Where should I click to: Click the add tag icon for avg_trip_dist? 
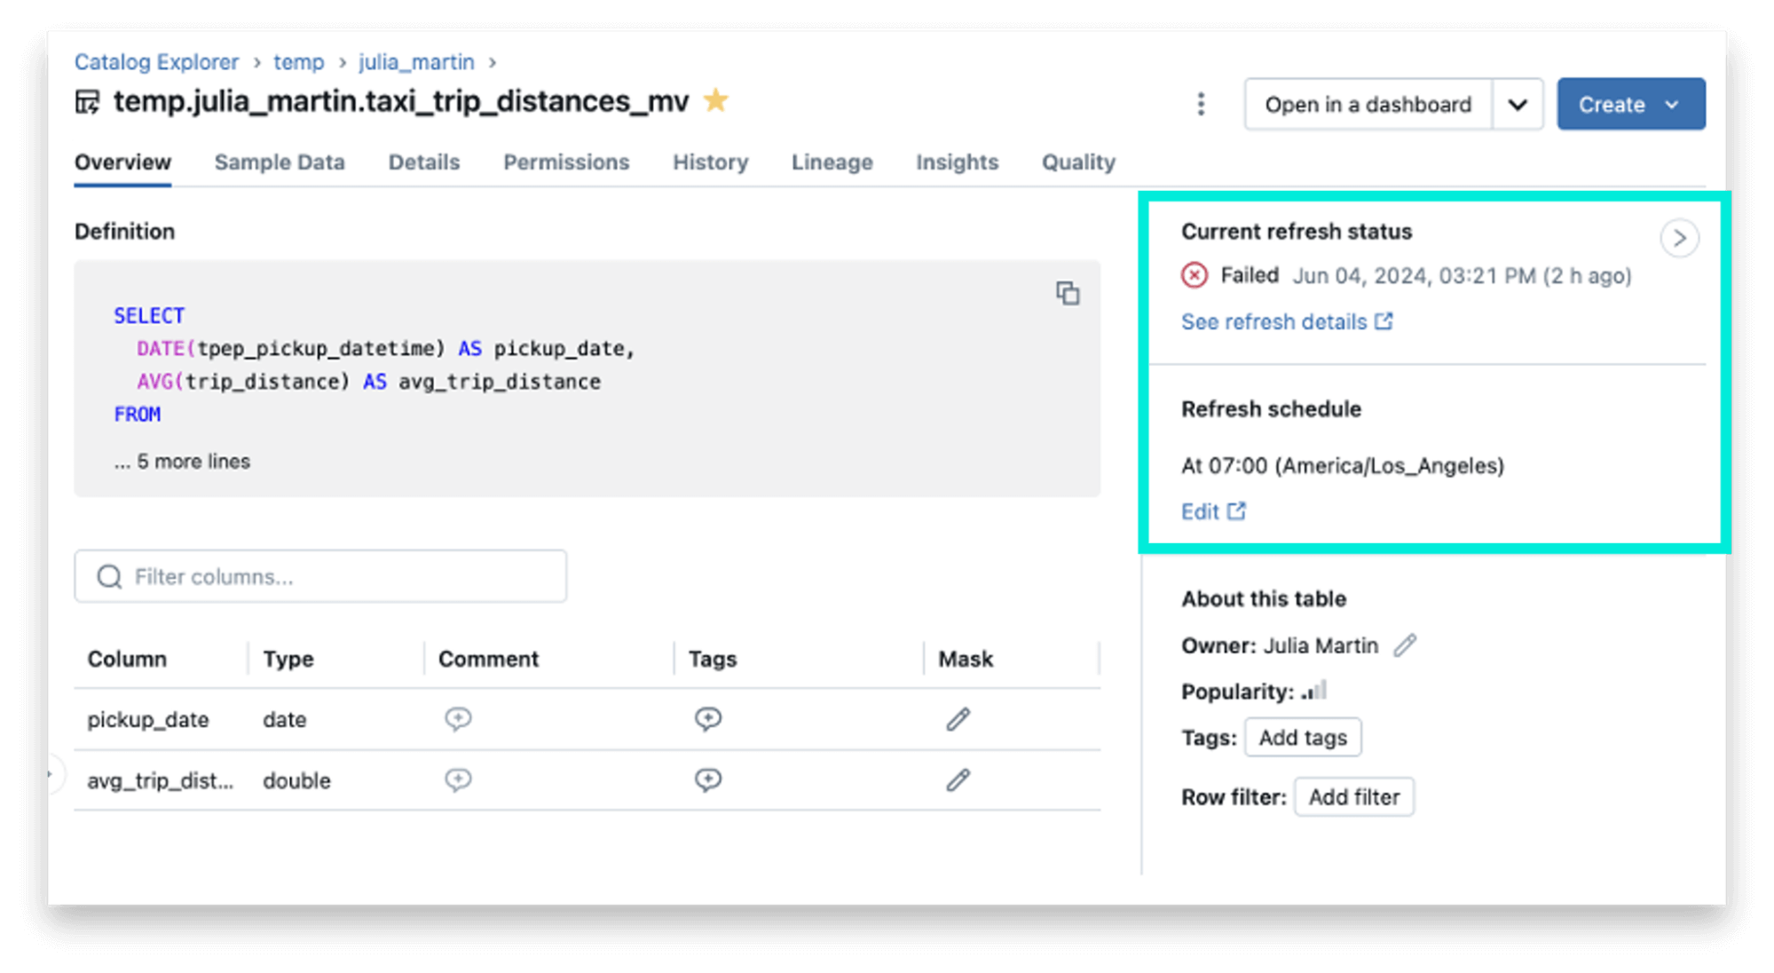point(708,779)
